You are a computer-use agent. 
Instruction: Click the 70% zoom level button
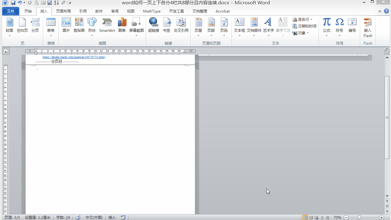[337, 218]
